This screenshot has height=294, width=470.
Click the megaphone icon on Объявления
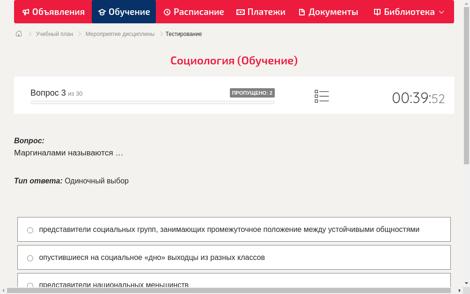pos(26,12)
